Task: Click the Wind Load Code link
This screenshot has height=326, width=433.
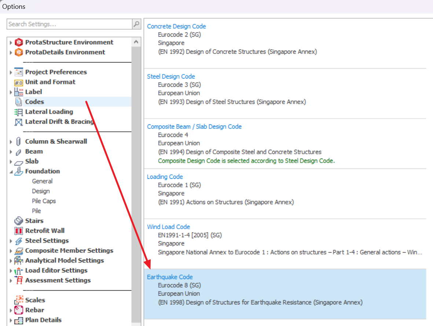Action: click(x=168, y=227)
